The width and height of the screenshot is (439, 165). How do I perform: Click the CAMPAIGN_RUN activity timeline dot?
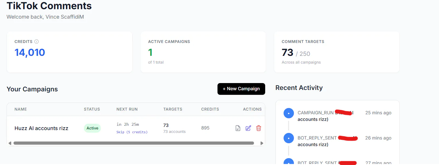288,113
